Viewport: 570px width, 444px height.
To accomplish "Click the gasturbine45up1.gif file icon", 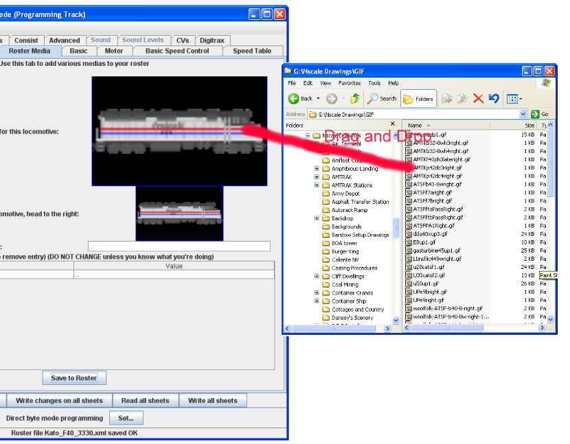I will pyautogui.click(x=409, y=250).
